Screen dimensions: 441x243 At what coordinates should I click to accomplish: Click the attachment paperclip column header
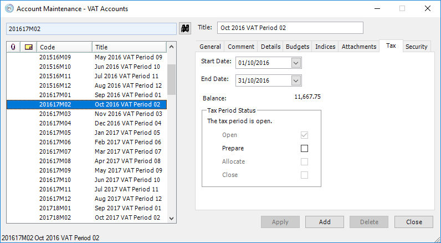[13, 47]
